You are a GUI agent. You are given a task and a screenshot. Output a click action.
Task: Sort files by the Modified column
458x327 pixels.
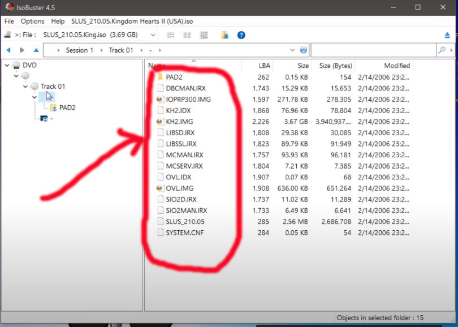click(397, 66)
